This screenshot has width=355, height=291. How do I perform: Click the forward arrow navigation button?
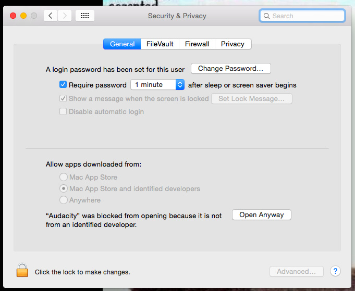[65, 16]
